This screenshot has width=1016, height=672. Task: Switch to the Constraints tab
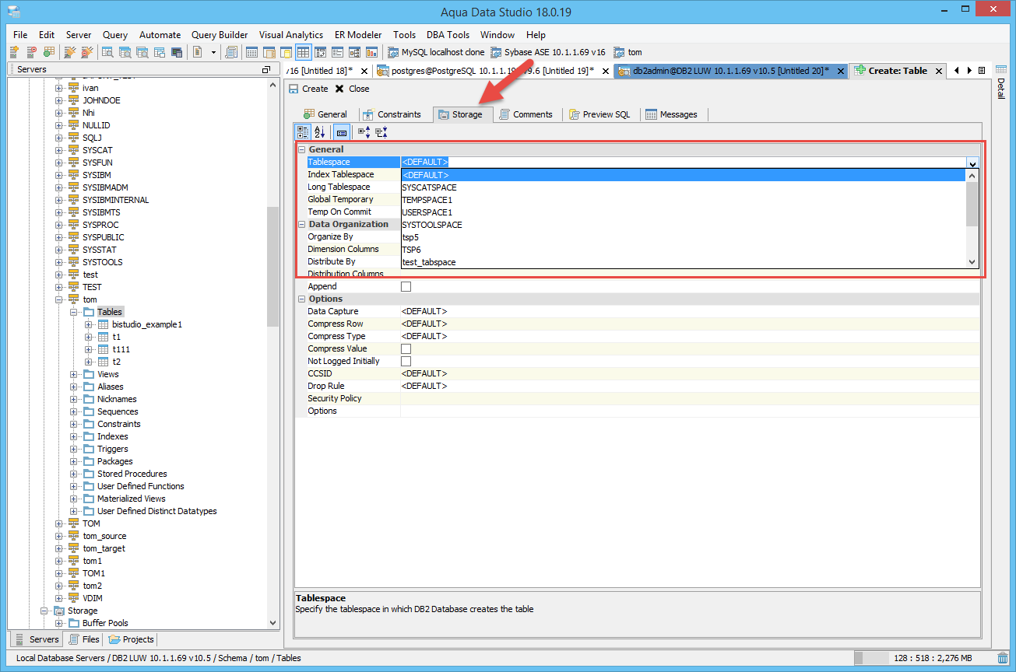point(392,114)
